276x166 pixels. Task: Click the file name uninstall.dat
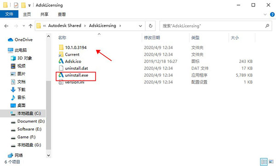pyautogui.click(x=76, y=69)
